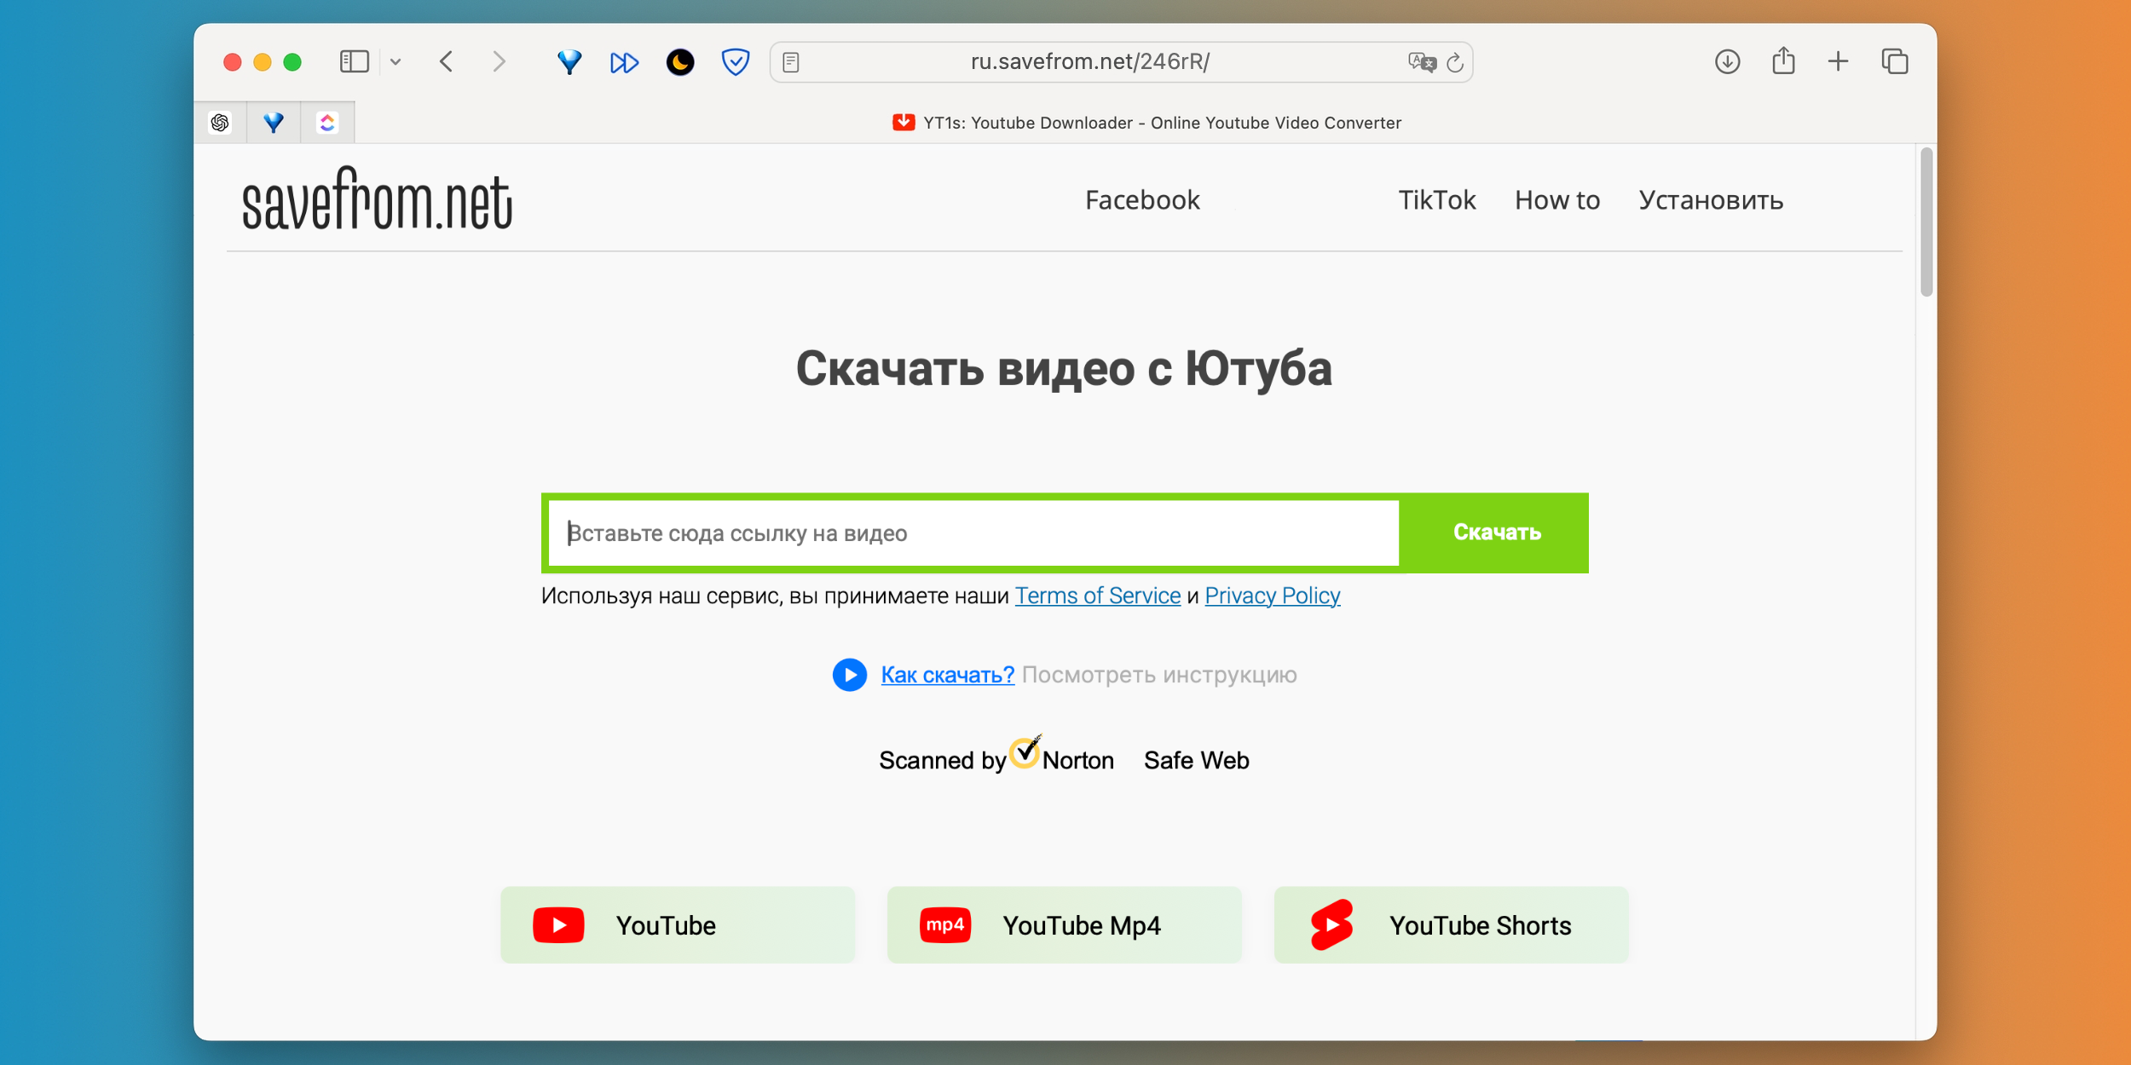
Task: Go back to the previous page
Action: tap(446, 61)
